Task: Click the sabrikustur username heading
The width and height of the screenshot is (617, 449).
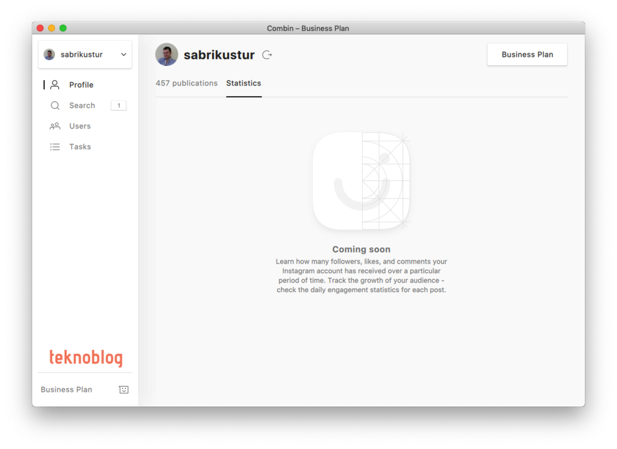Action: (x=219, y=55)
